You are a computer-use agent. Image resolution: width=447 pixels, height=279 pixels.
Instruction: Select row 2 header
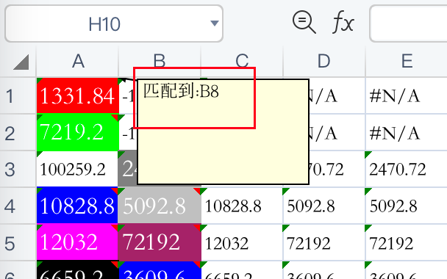pos(18,133)
